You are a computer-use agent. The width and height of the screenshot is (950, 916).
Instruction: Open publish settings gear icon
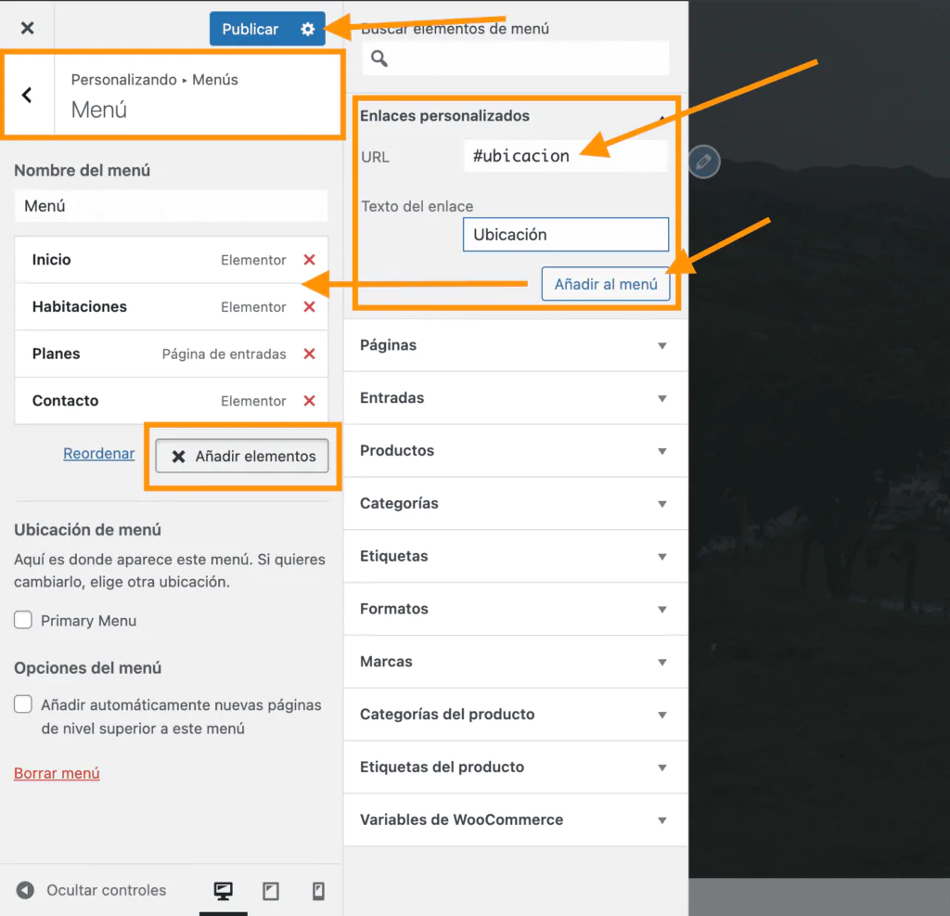tap(308, 29)
